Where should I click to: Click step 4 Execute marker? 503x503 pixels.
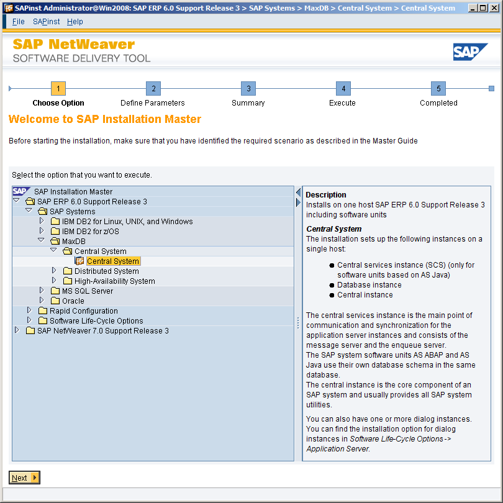point(343,89)
